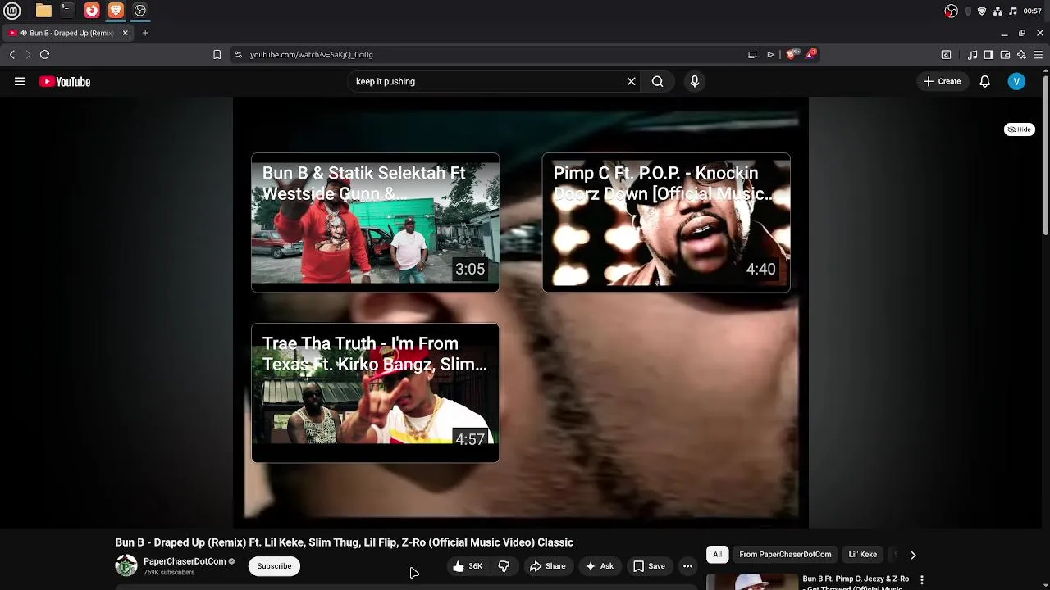Start voice search with the microphone

pyautogui.click(x=694, y=81)
